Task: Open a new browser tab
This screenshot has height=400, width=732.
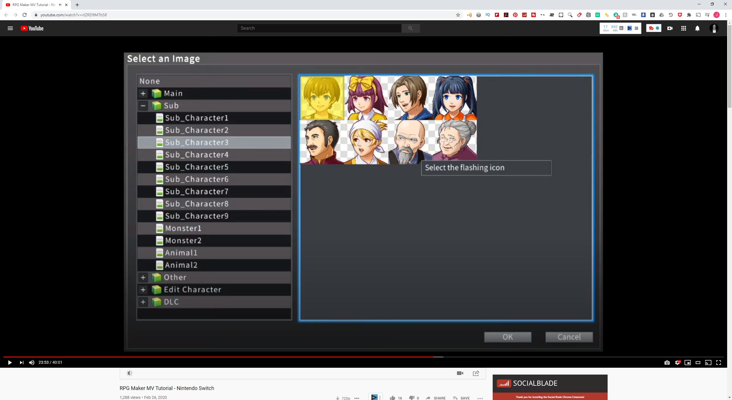Action: pyautogui.click(x=77, y=5)
